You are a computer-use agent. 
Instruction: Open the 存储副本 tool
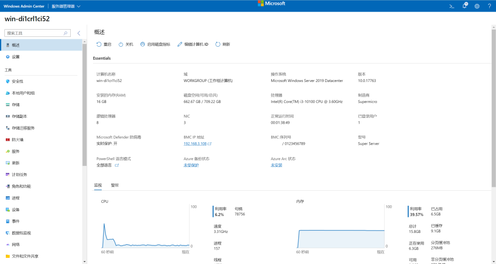point(41,116)
